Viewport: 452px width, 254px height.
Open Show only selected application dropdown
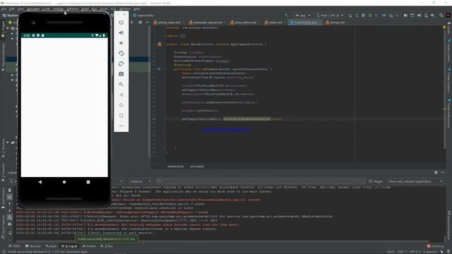(415, 181)
